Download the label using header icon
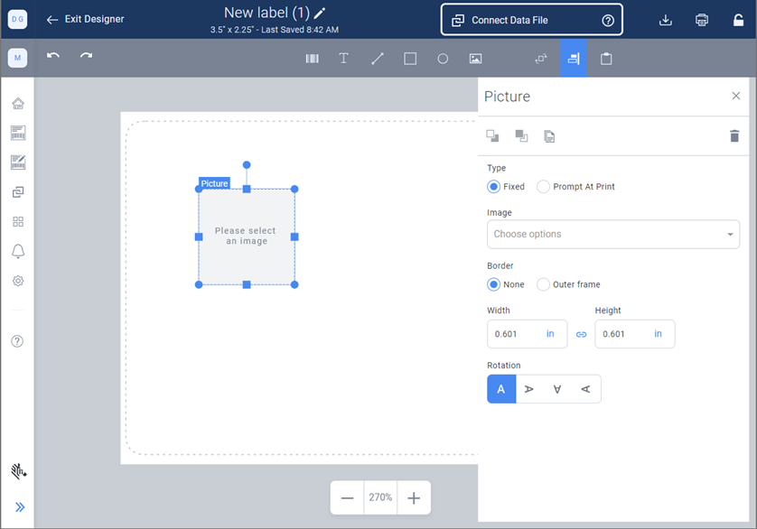The height and width of the screenshot is (529, 757). [x=666, y=20]
